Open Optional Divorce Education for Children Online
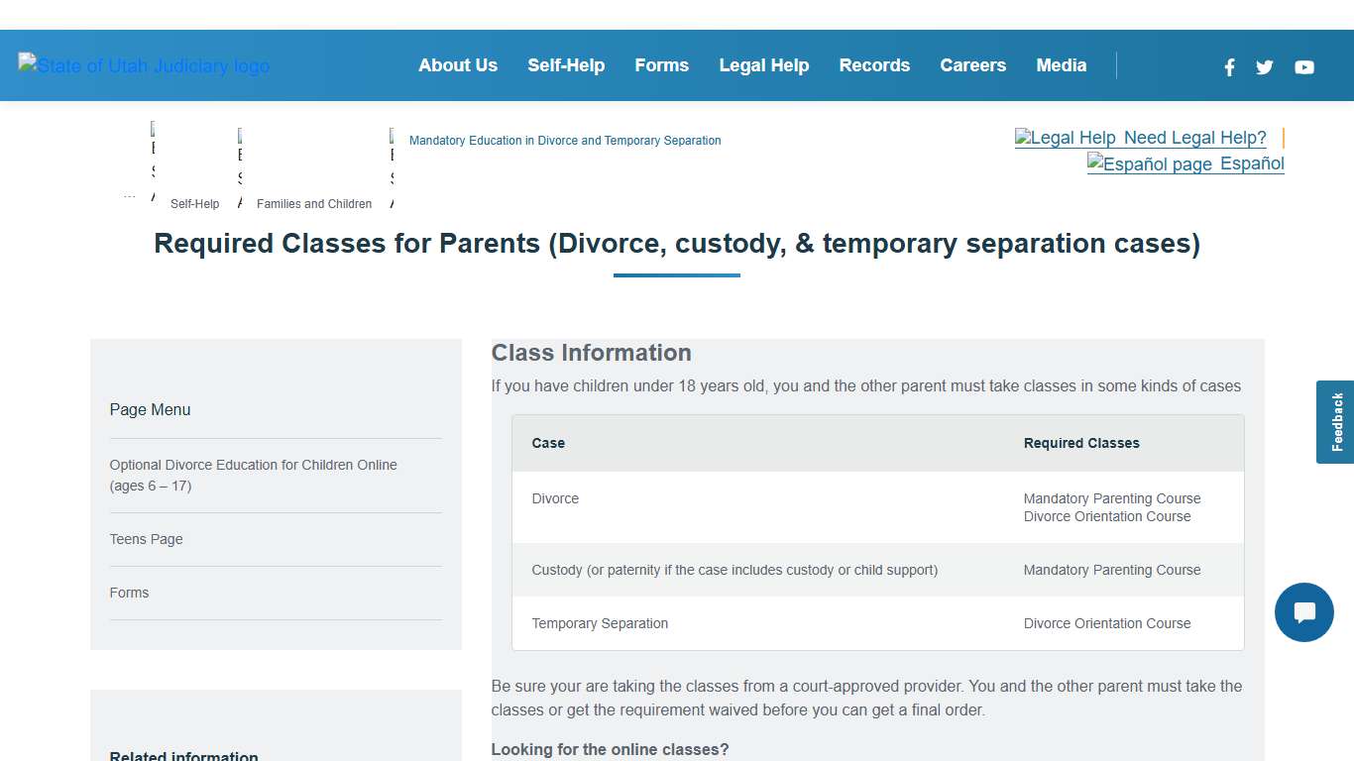The image size is (1354, 761). click(x=253, y=475)
